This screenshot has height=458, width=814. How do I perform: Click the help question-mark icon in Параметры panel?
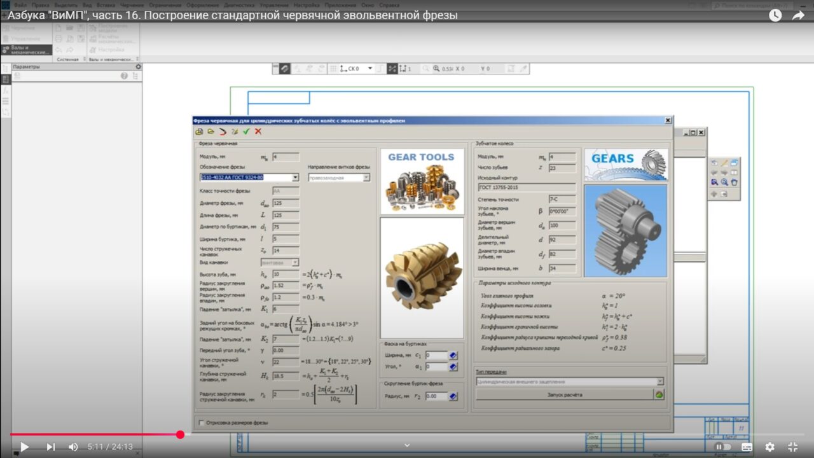pos(125,76)
